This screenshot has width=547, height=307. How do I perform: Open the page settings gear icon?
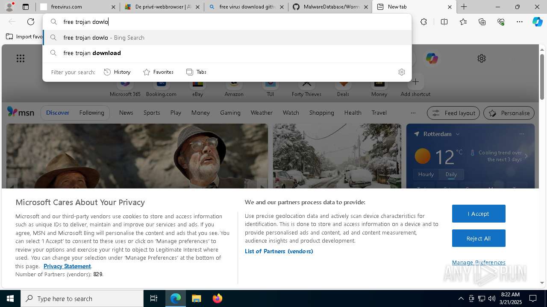click(x=482, y=58)
